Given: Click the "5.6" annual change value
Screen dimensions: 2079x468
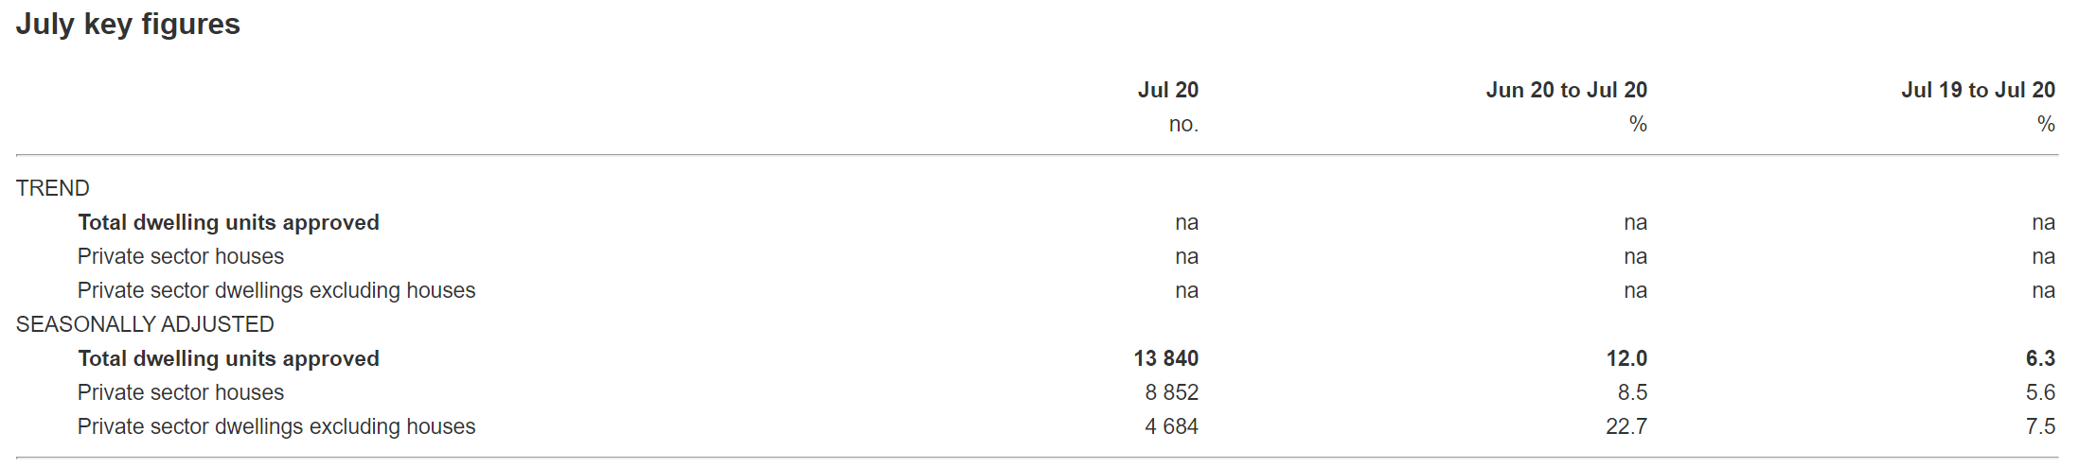Looking at the screenshot, I should tap(2040, 392).
